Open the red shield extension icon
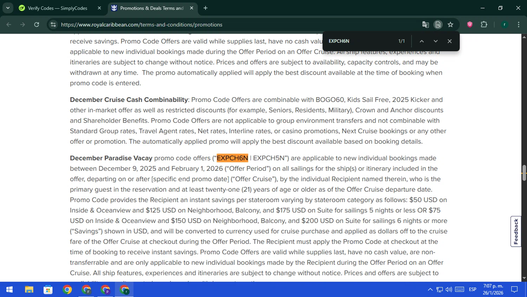 click(470, 25)
